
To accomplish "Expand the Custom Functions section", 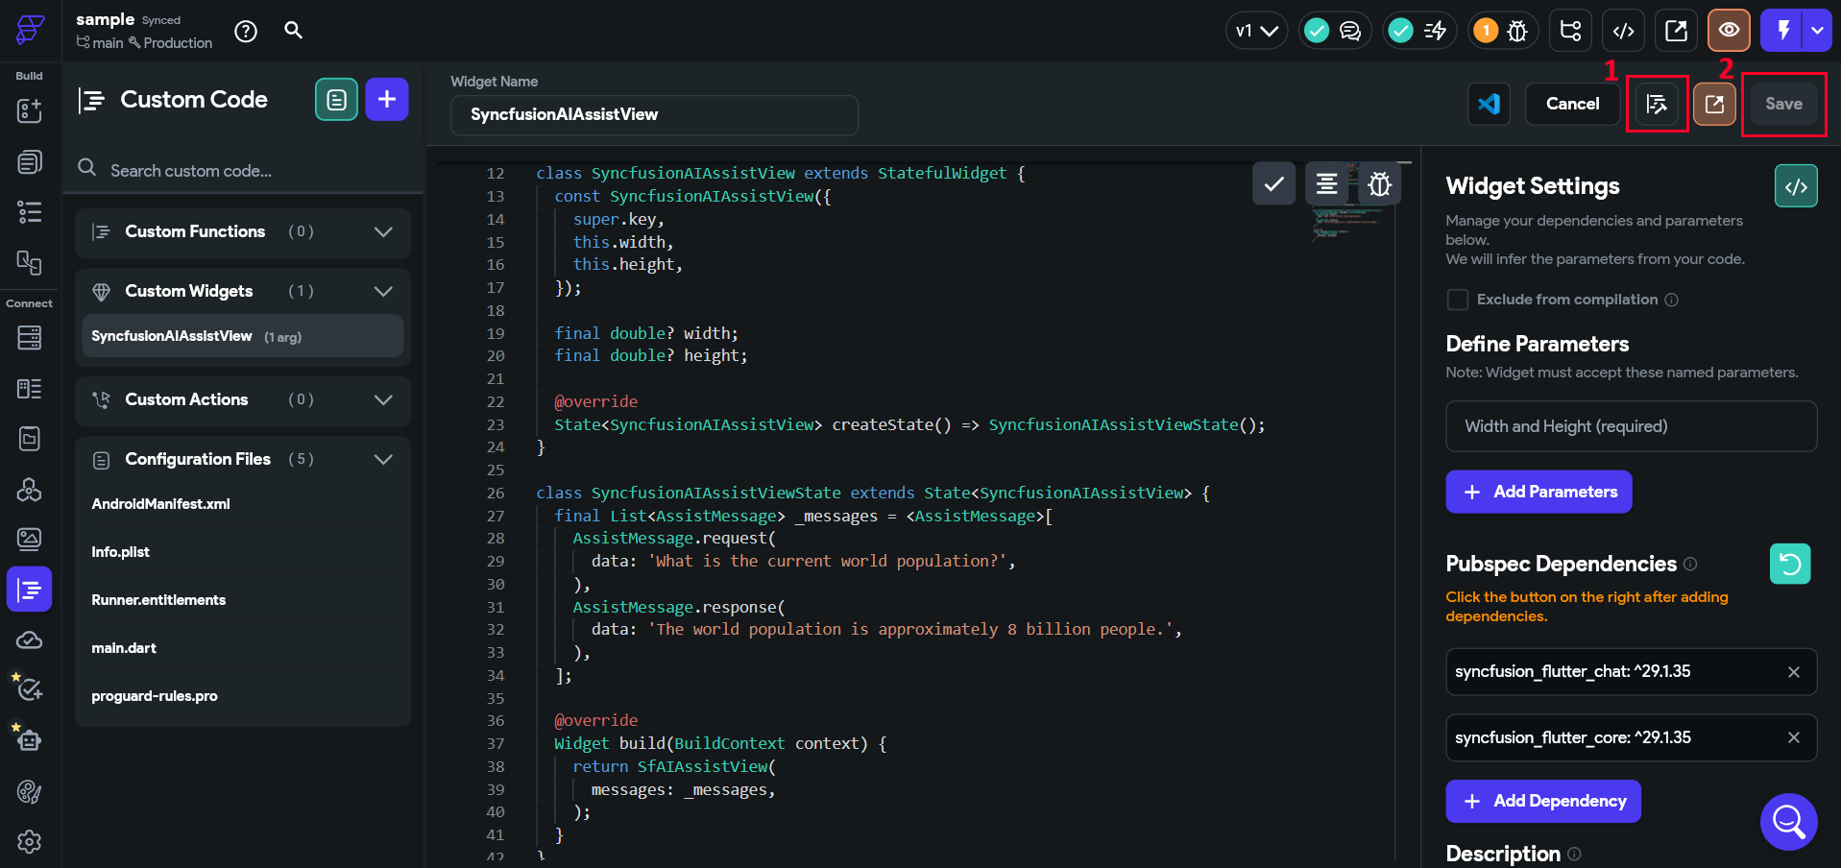I will (383, 231).
